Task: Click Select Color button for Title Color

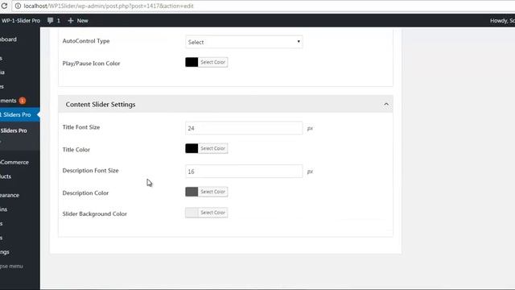Action: click(212, 148)
